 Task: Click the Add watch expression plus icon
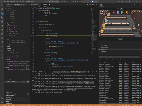pyautogui.click(x=24, y=68)
